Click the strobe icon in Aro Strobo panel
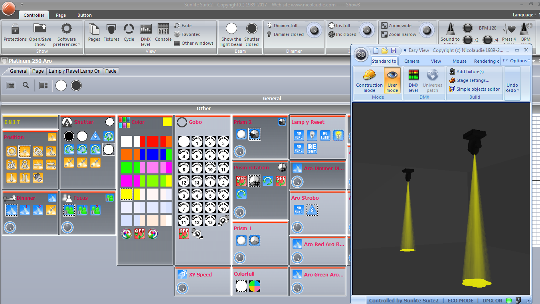This screenshot has width=540, height=304. [312, 210]
